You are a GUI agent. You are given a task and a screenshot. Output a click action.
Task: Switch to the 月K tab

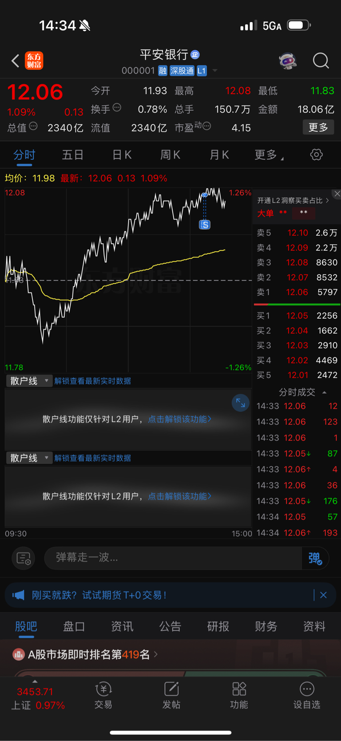pos(219,155)
